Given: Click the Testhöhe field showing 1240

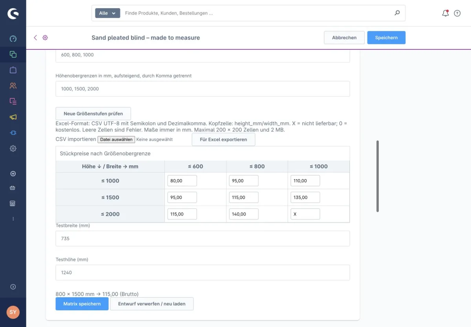Looking at the screenshot, I should 203,272.
